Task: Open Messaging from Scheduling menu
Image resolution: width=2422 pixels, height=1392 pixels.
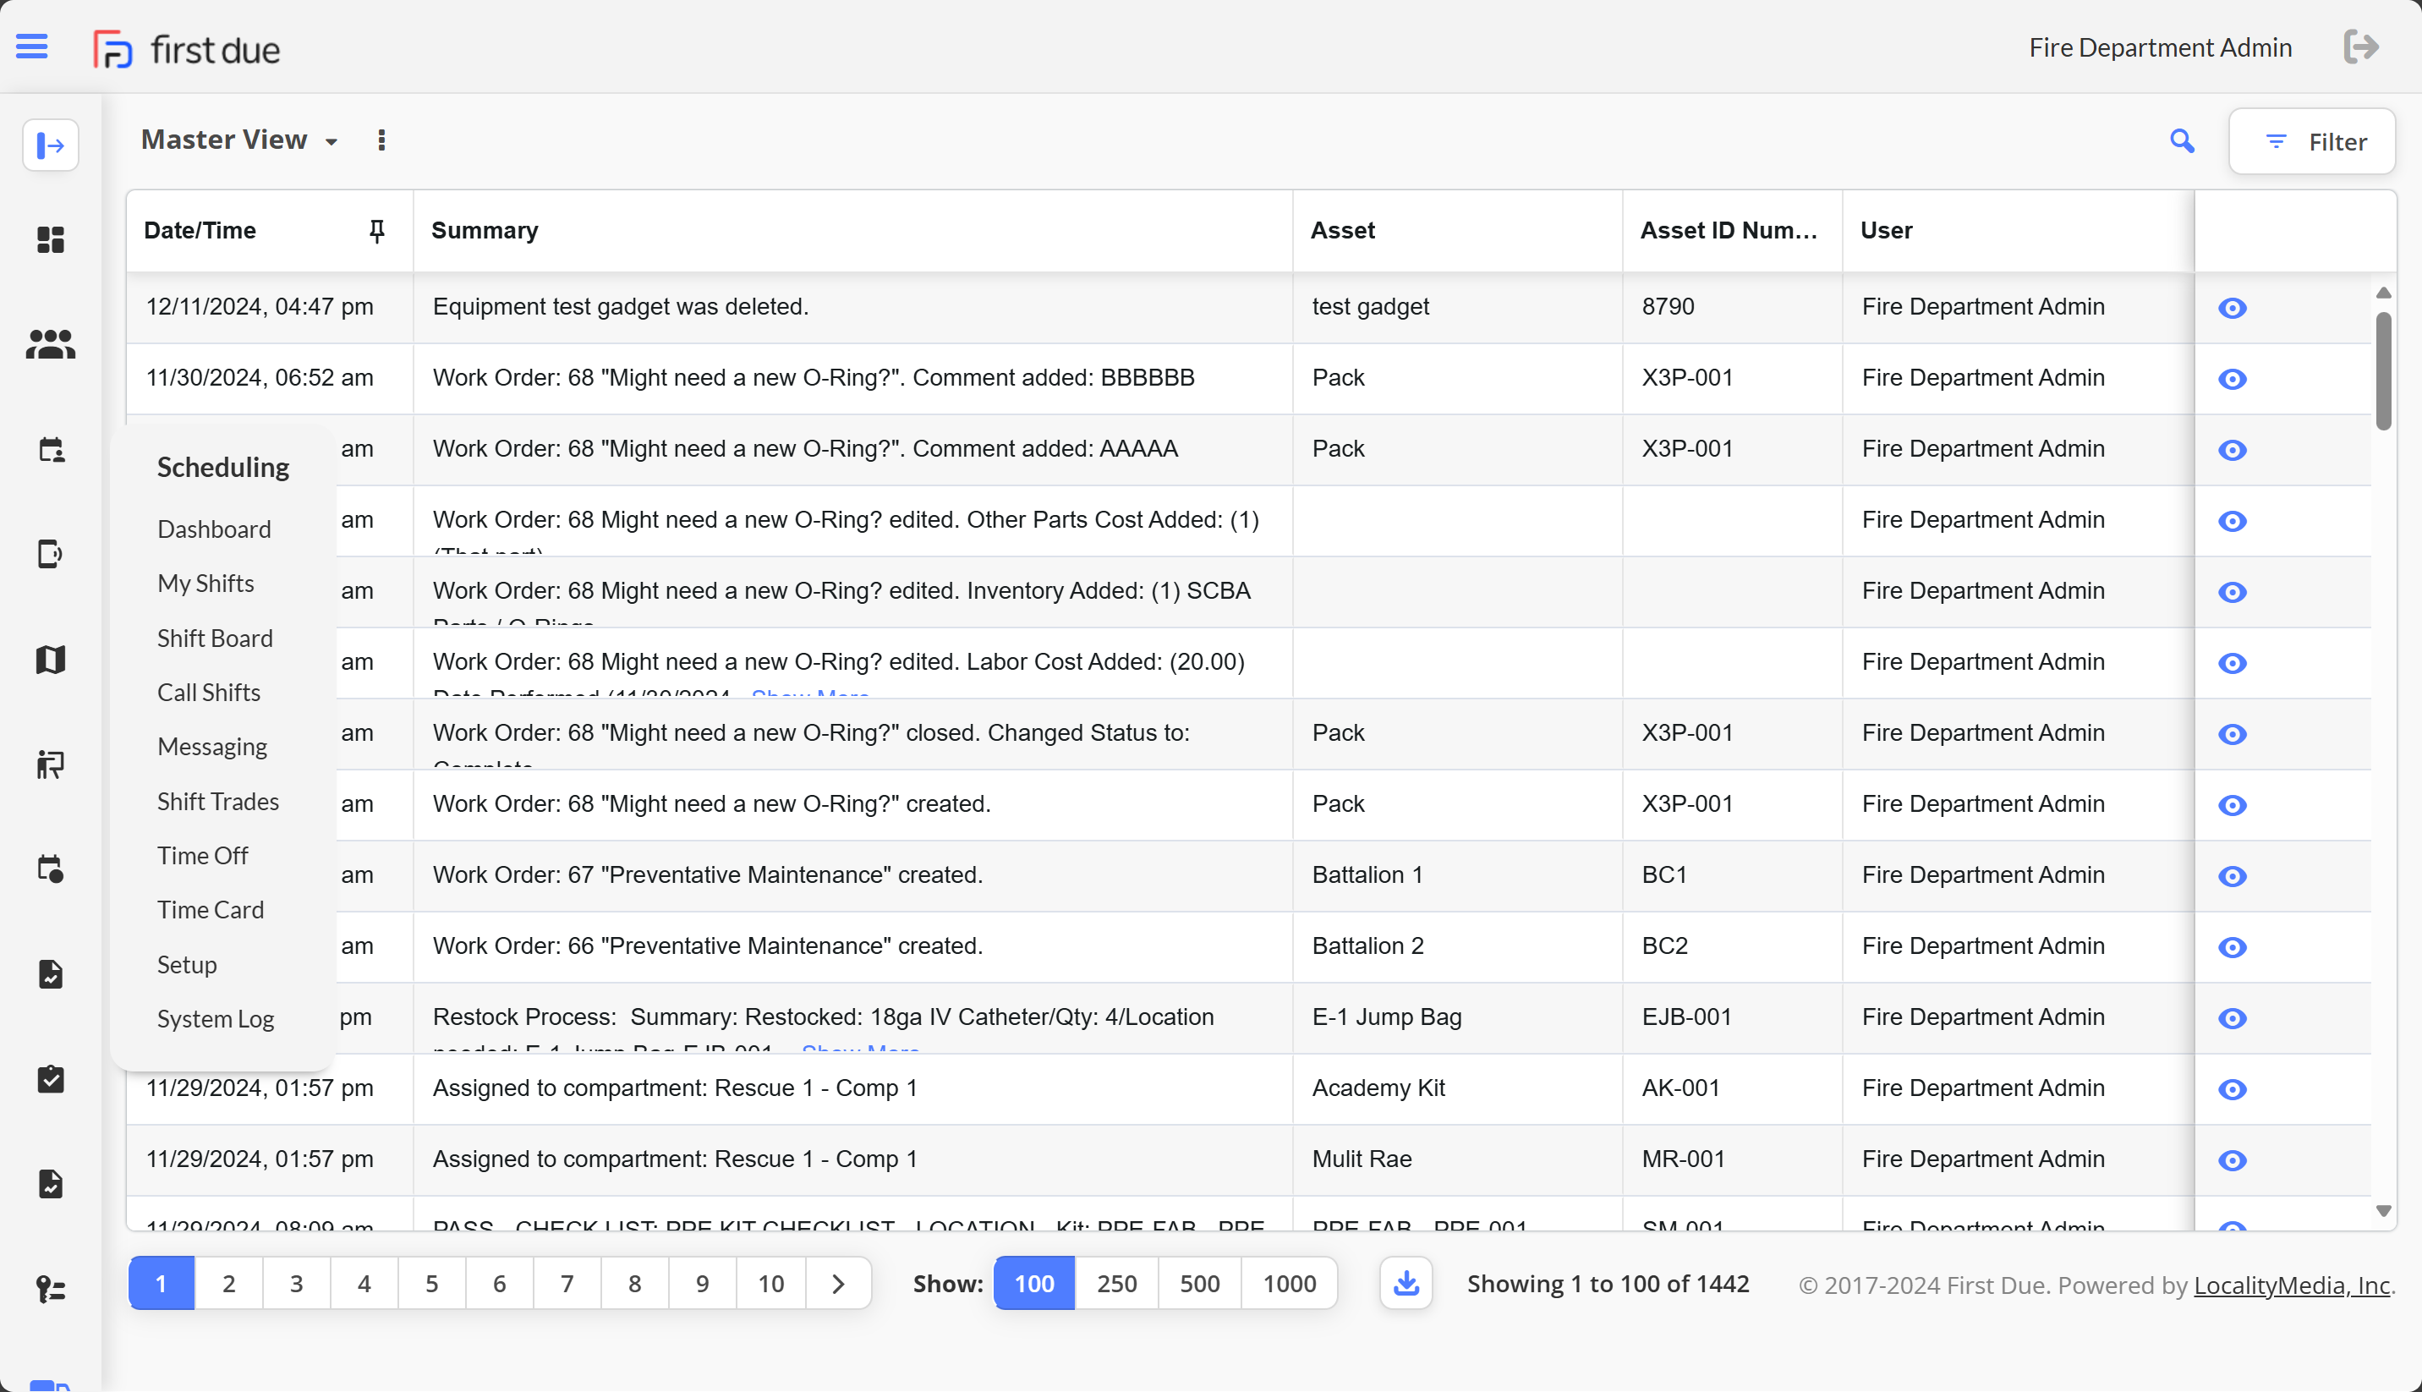Action: [212, 747]
